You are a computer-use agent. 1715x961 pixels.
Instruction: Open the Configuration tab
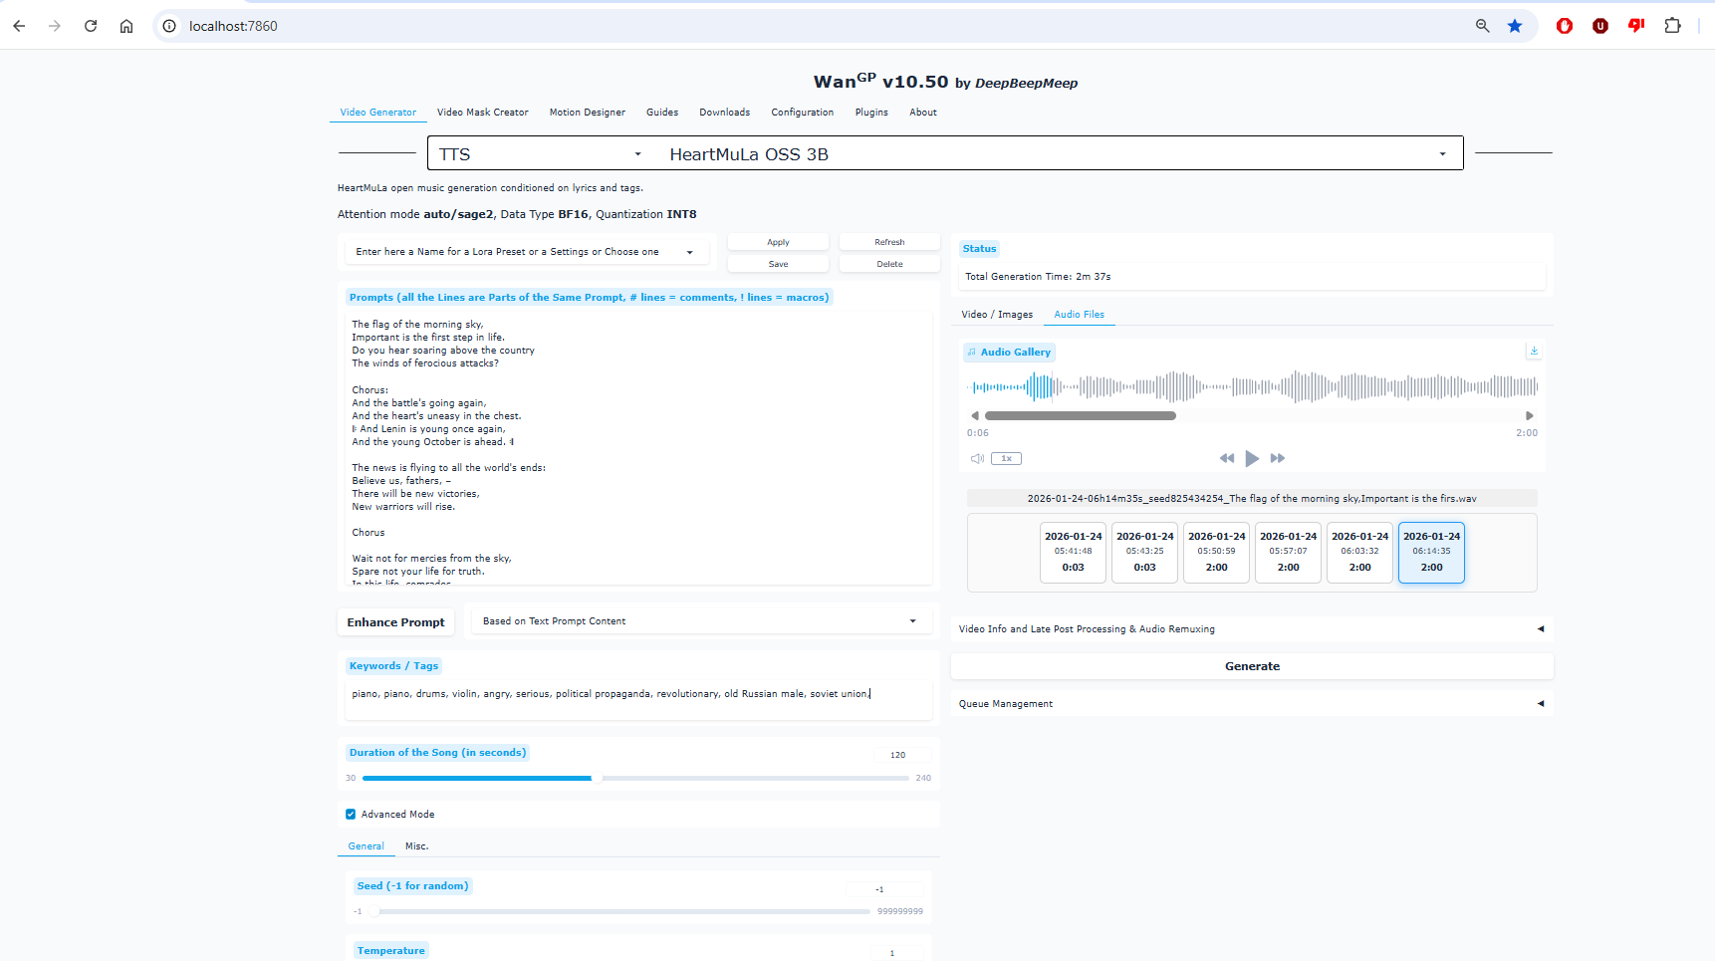tap(803, 113)
